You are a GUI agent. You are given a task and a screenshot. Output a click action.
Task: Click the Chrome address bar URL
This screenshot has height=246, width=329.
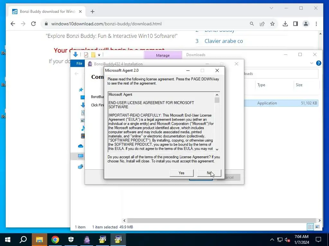coord(106,24)
